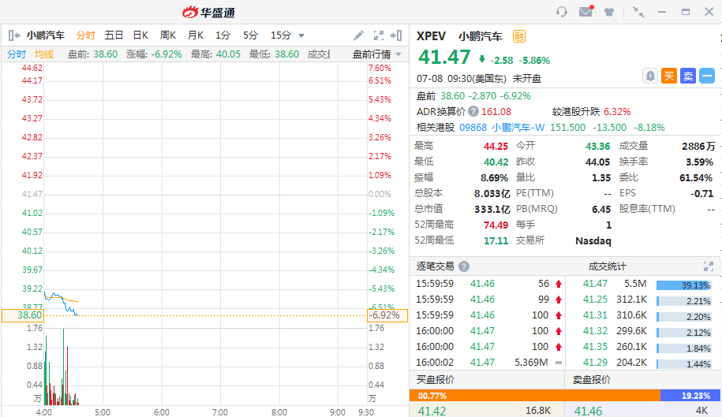
Task: Switch to the 1分 chart tab
Action: [223, 35]
